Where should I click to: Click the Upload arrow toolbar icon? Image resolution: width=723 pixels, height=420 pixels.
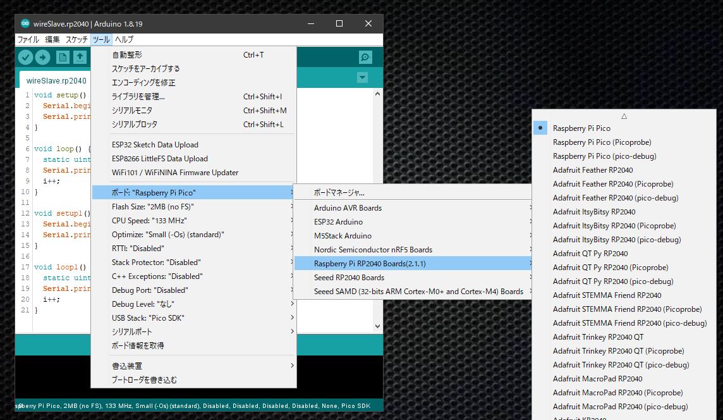42,58
